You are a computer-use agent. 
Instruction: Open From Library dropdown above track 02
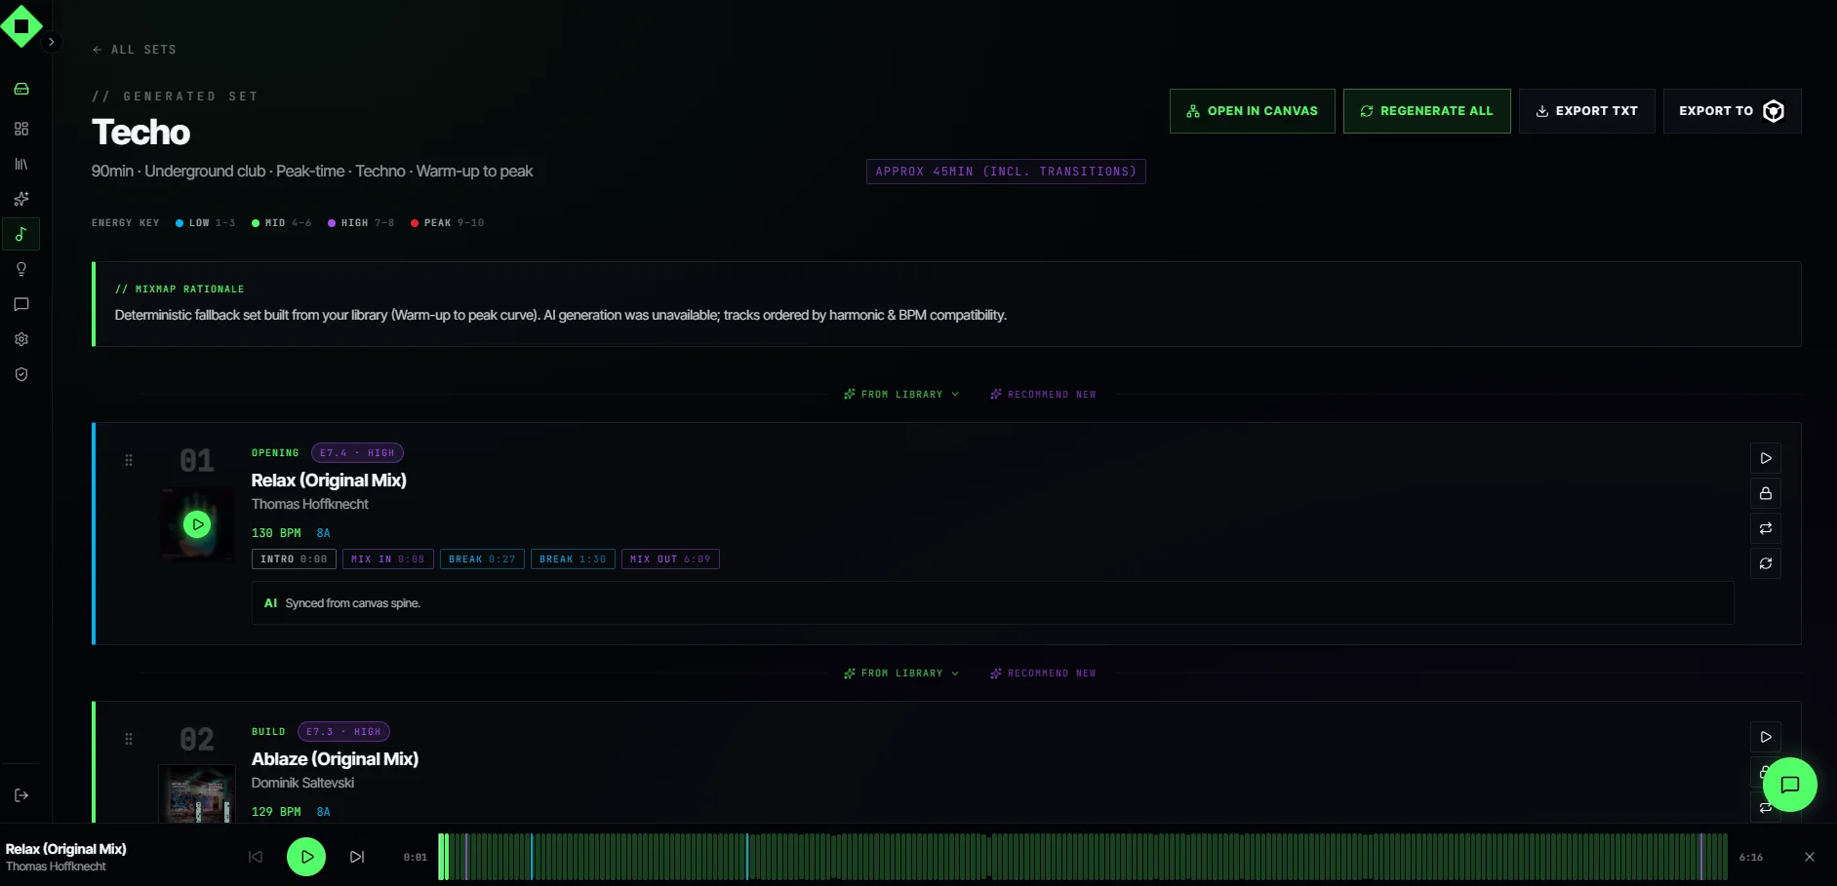click(x=901, y=674)
